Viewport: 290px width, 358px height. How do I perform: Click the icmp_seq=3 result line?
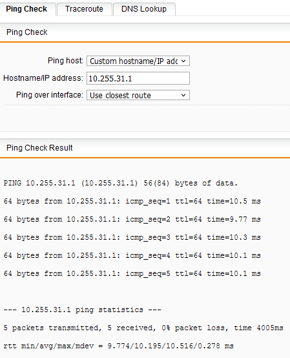pyautogui.click(x=132, y=237)
